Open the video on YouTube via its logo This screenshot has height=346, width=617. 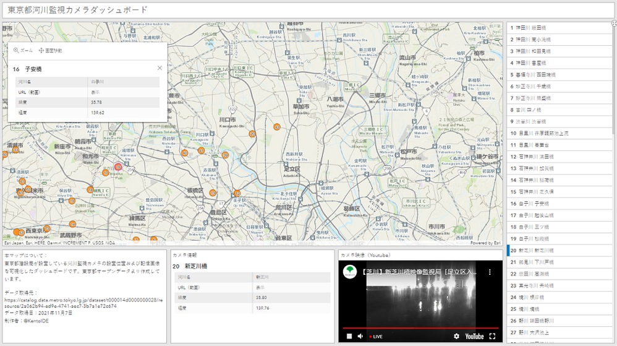click(x=474, y=336)
